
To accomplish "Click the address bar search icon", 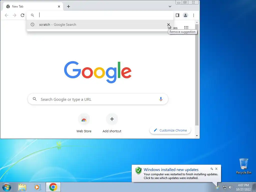I will coord(32,15).
